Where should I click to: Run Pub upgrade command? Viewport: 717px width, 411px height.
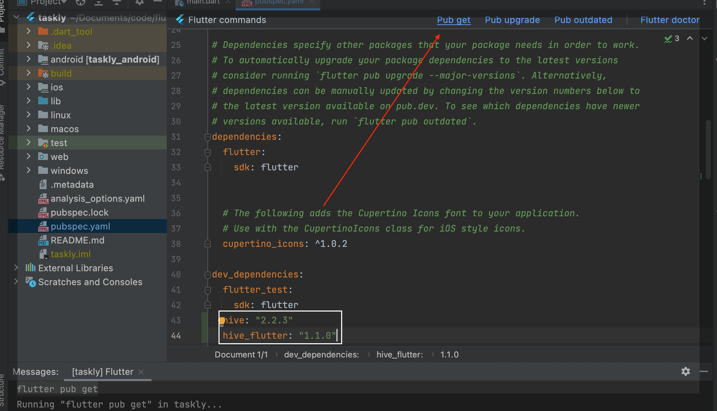click(512, 20)
